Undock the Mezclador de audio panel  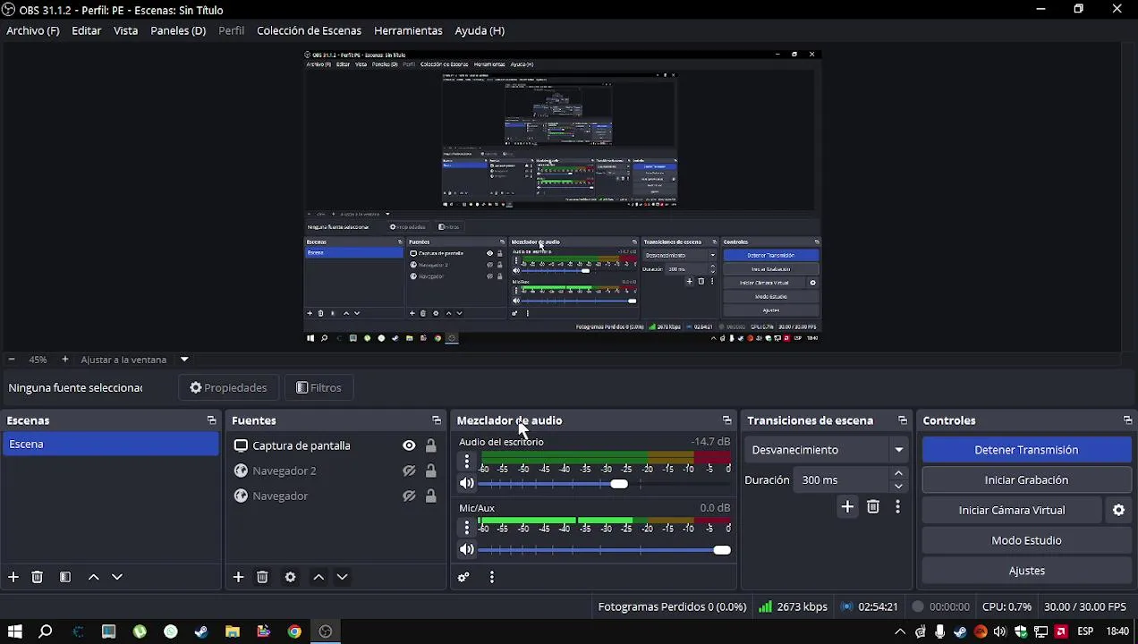pos(726,420)
